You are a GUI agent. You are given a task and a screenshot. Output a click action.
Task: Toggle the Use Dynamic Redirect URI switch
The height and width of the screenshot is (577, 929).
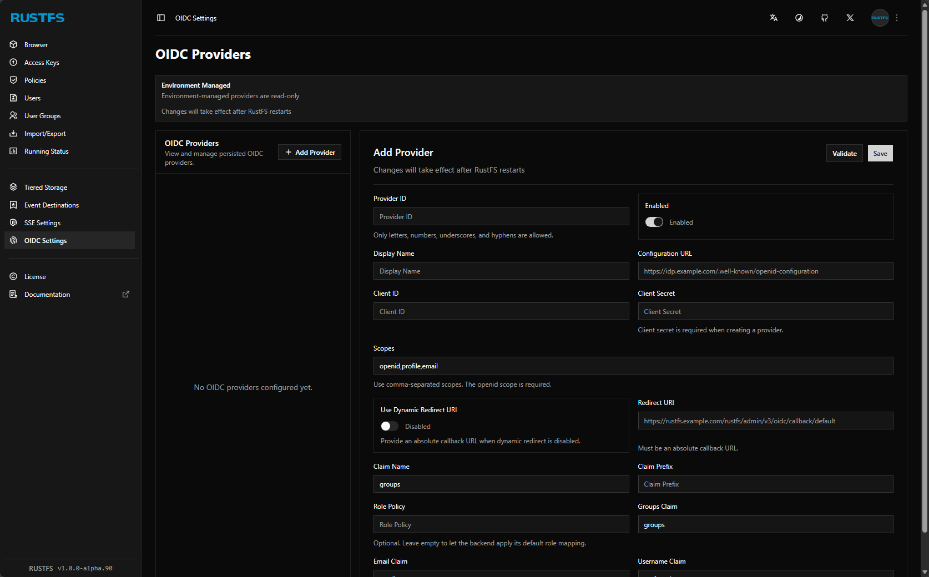(x=390, y=426)
